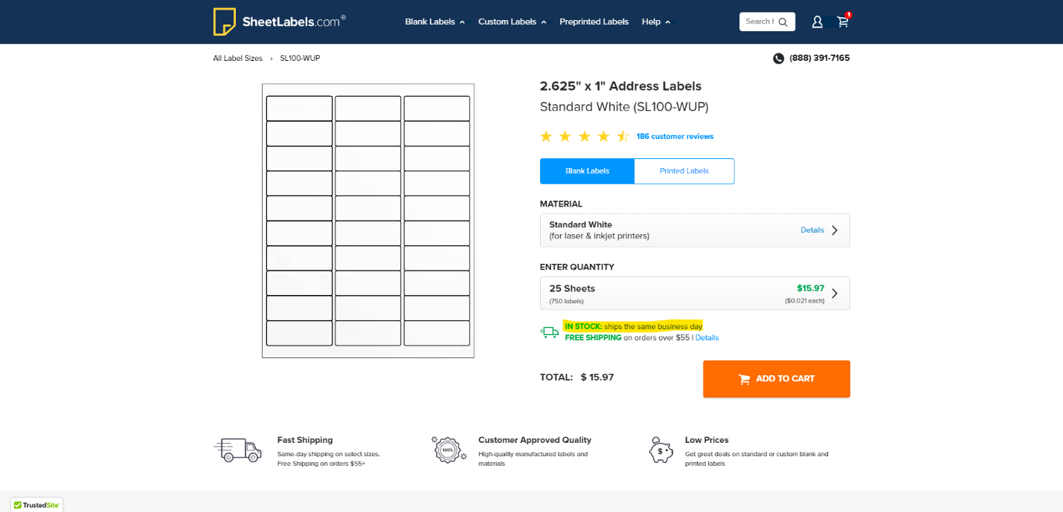Open the shopping cart icon
The width and height of the screenshot is (1063, 512).
click(843, 22)
